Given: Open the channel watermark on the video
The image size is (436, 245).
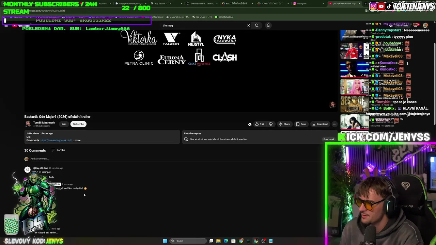Looking at the screenshot, I should [x=332, y=105].
